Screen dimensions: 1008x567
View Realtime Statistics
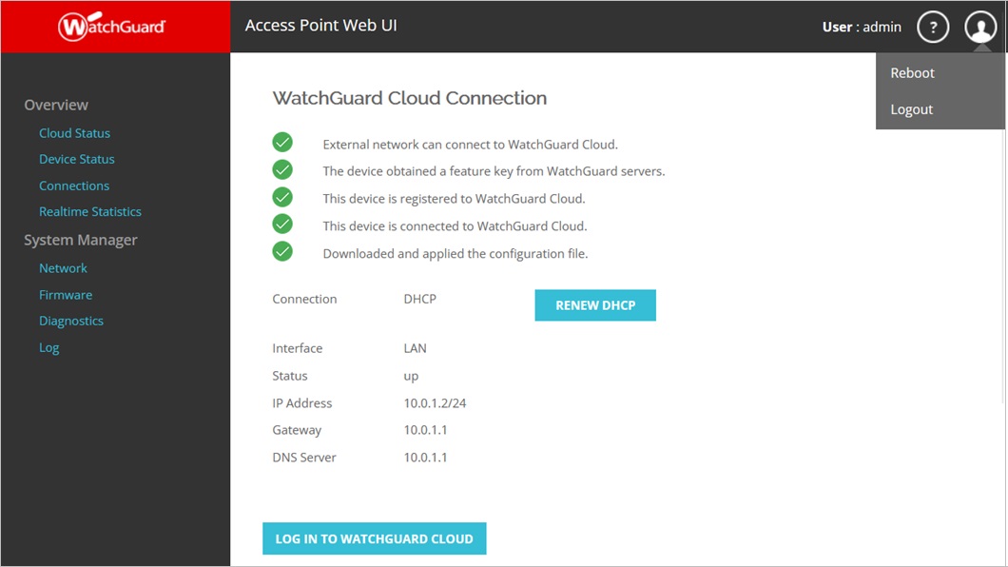pyautogui.click(x=89, y=211)
